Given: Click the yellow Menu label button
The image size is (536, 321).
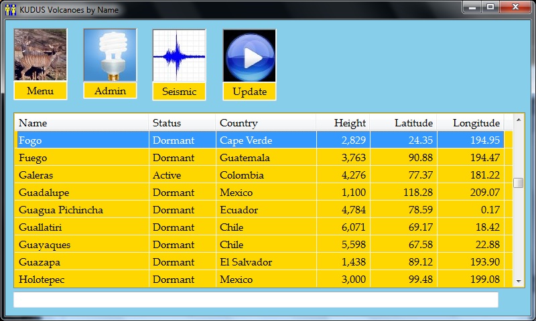Looking at the screenshot, I should pyautogui.click(x=40, y=91).
